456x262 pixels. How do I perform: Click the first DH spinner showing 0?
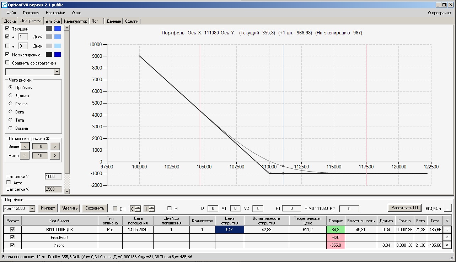pos(135,208)
